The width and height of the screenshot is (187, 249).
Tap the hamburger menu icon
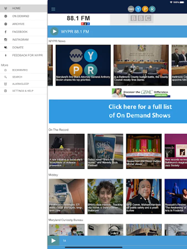point(53,9)
